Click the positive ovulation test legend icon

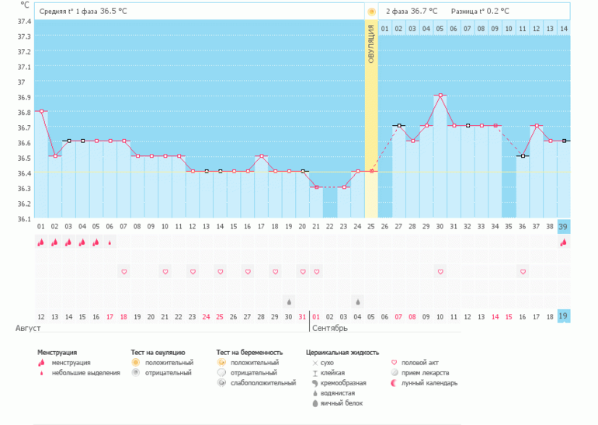pos(135,363)
